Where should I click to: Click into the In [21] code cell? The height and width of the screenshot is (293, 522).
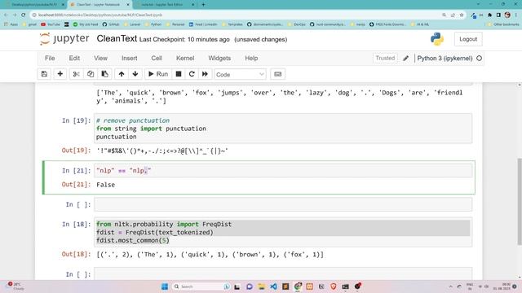coord(283,171)
